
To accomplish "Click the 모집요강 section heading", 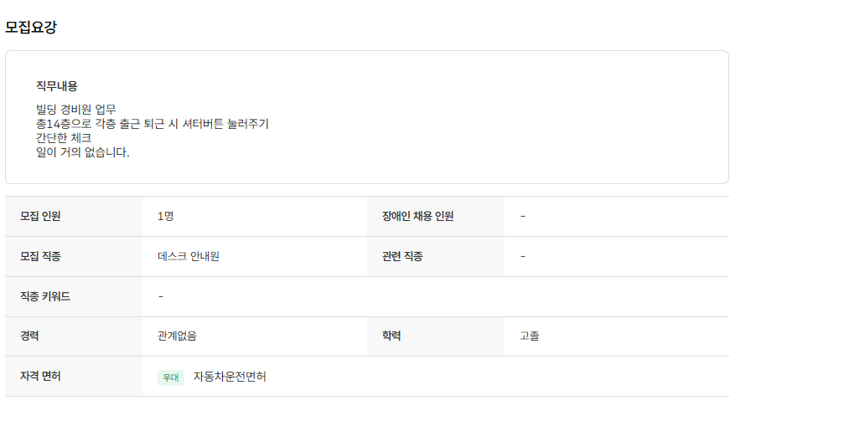I will click(31, 28).
